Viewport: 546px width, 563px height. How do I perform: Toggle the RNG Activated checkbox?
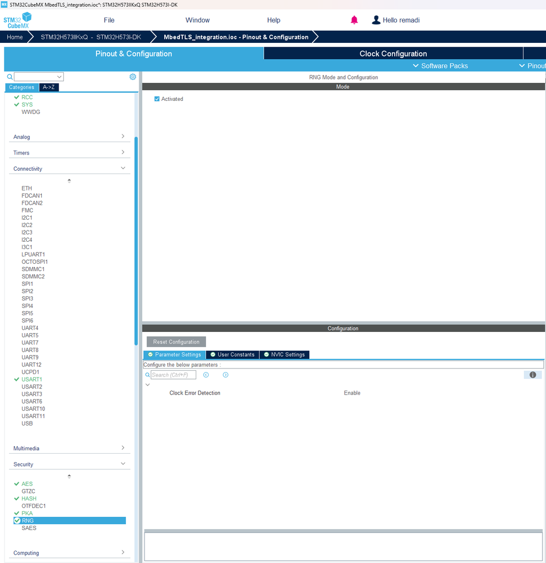point(157,99)
